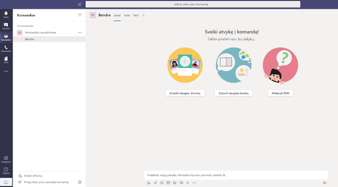Viewport: 338px width, 187px height.
Task: Open Programos apps store icon
Action: coord(6,159)
